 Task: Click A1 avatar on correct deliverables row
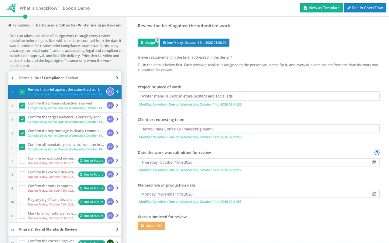(x=110, y=174)
